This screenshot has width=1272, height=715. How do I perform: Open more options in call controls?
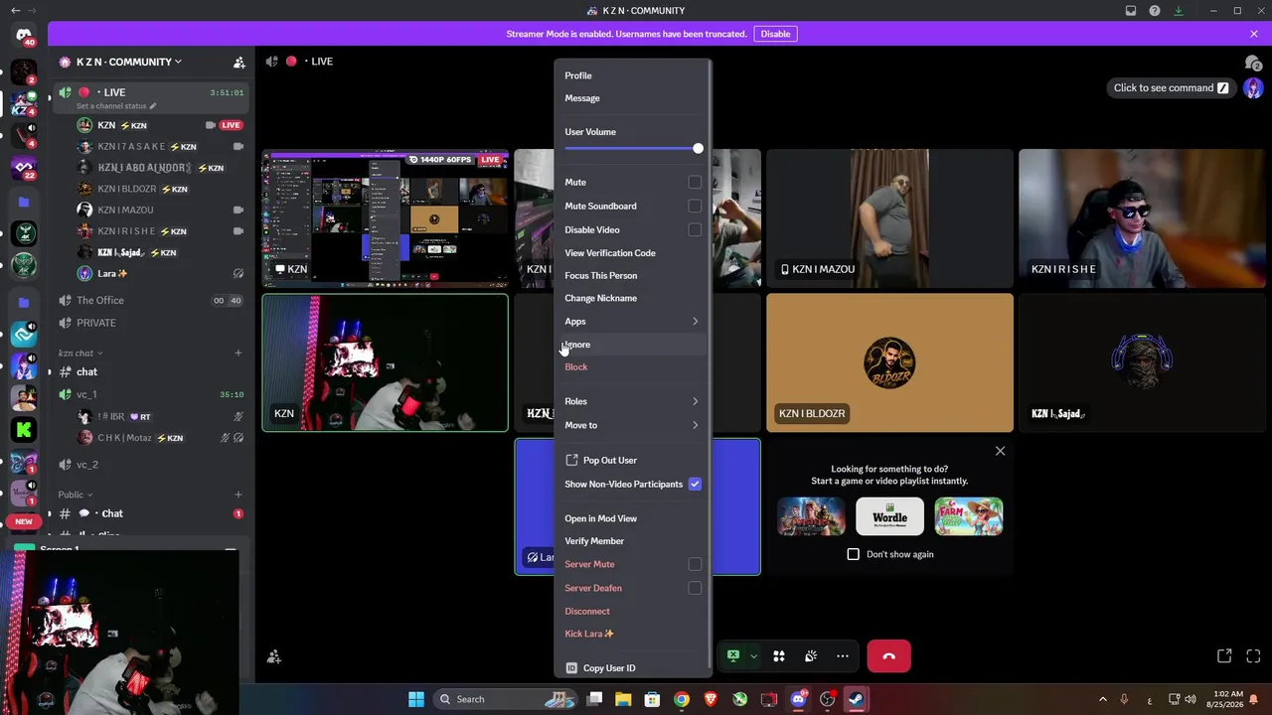[x=843, y=655]
